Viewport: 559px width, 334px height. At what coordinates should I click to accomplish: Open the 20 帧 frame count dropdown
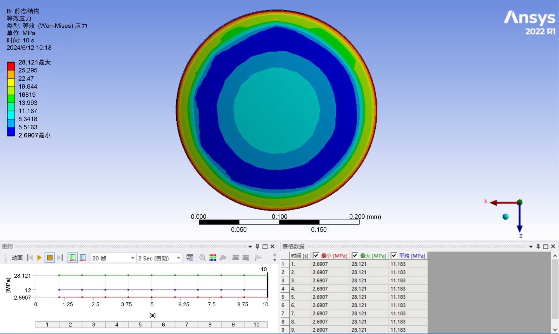point(132,258)
